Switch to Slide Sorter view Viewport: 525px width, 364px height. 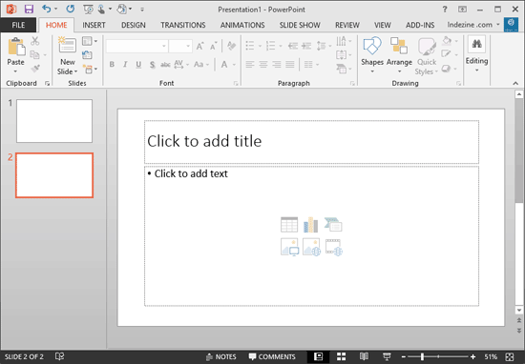(341, 356)
